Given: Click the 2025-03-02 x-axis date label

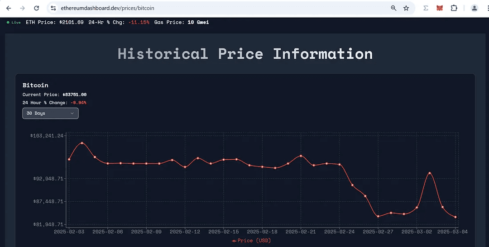Looking at the screenshot, I should [417, 232].
